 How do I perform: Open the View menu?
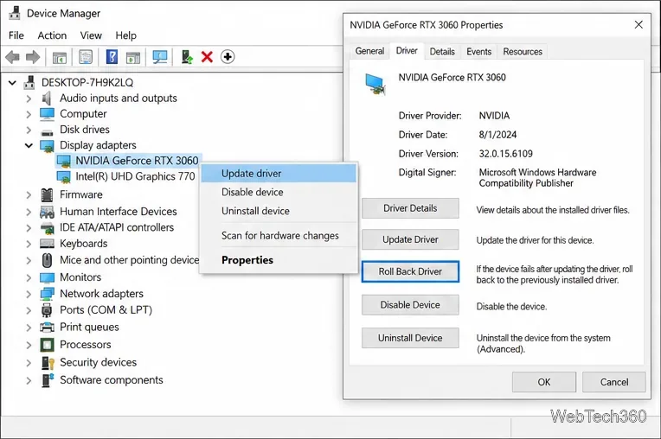pyautogui.click(x=91, y=35)
